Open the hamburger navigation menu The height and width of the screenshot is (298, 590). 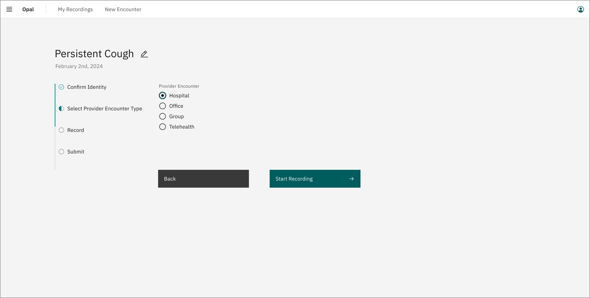(x=9, y=9)
